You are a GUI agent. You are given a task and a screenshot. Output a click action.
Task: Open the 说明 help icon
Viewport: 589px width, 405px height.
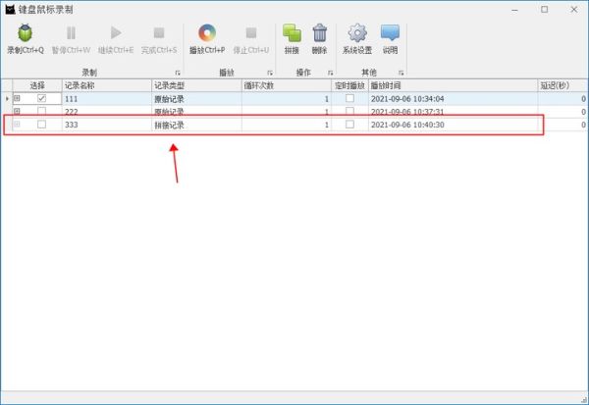390,39
